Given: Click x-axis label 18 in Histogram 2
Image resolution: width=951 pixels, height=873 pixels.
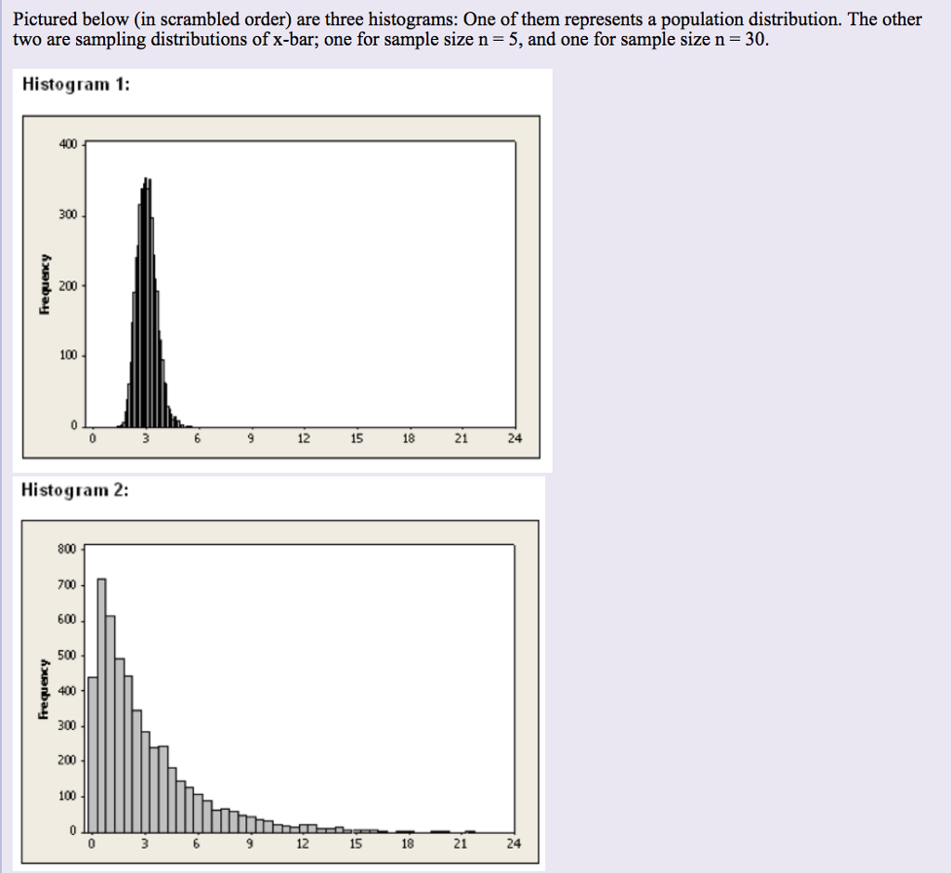Looking at the screenshot, I should coord(408,843).
